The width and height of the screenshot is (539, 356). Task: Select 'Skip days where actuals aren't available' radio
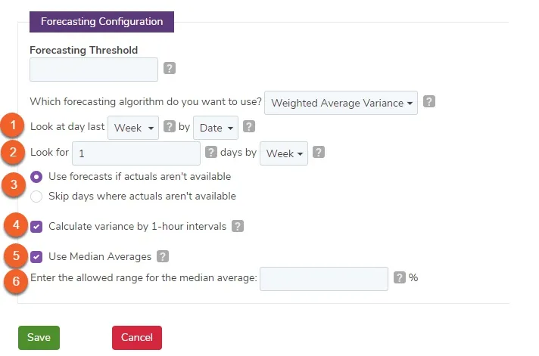pos(36,197)
